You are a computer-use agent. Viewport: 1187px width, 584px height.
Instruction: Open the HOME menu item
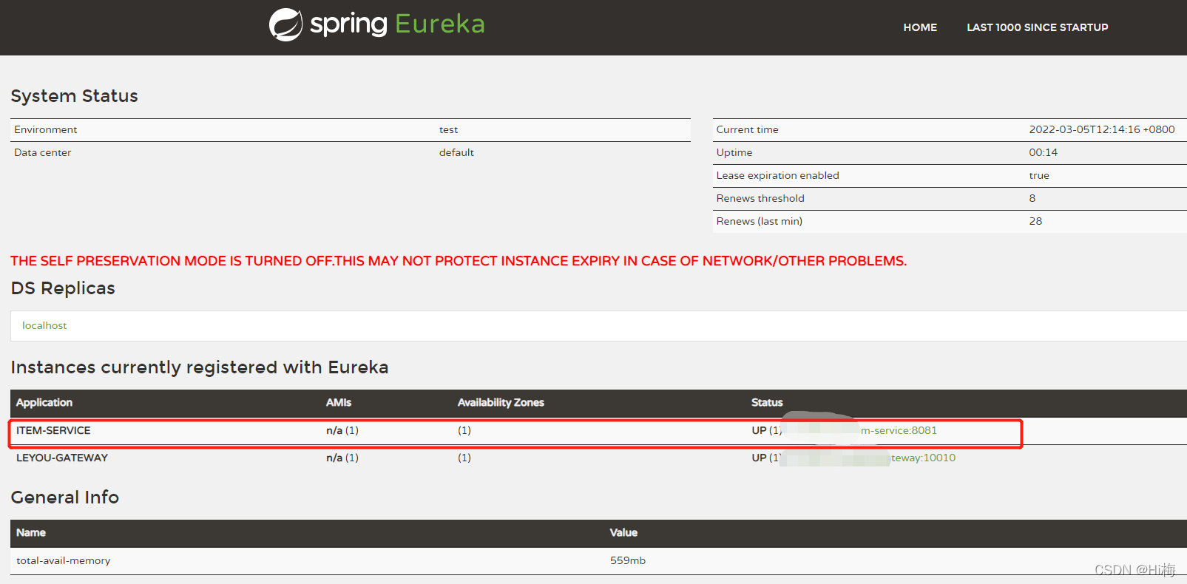point(920,27)
